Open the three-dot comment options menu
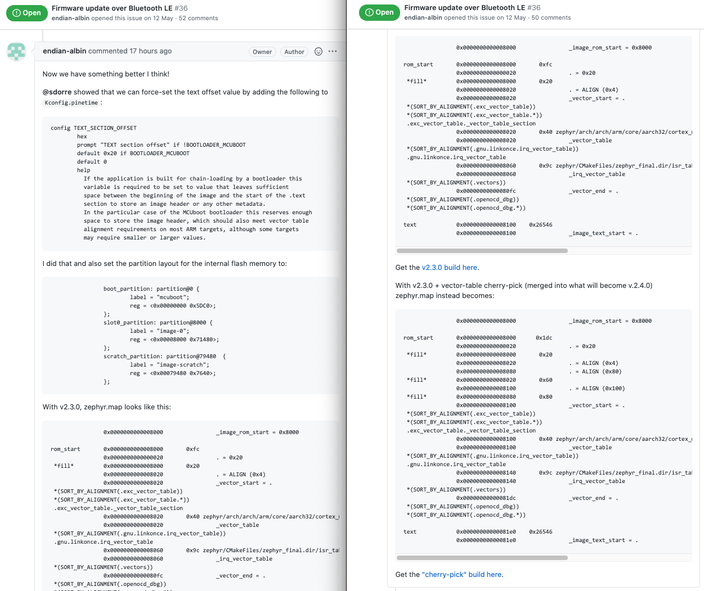The width and height of the screenshot is (704, 591). pyautogui.click(x=333, y=51)
